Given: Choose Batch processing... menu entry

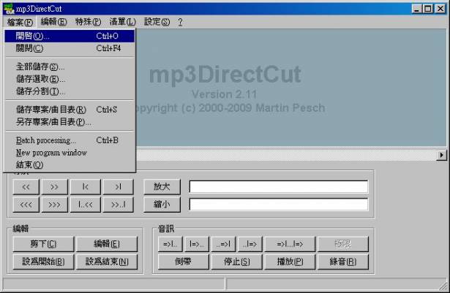Looking at the screenshot, I should click(x=70, y=140).
